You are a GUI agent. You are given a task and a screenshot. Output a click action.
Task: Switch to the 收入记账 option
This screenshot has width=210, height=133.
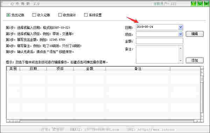point(41,15)
